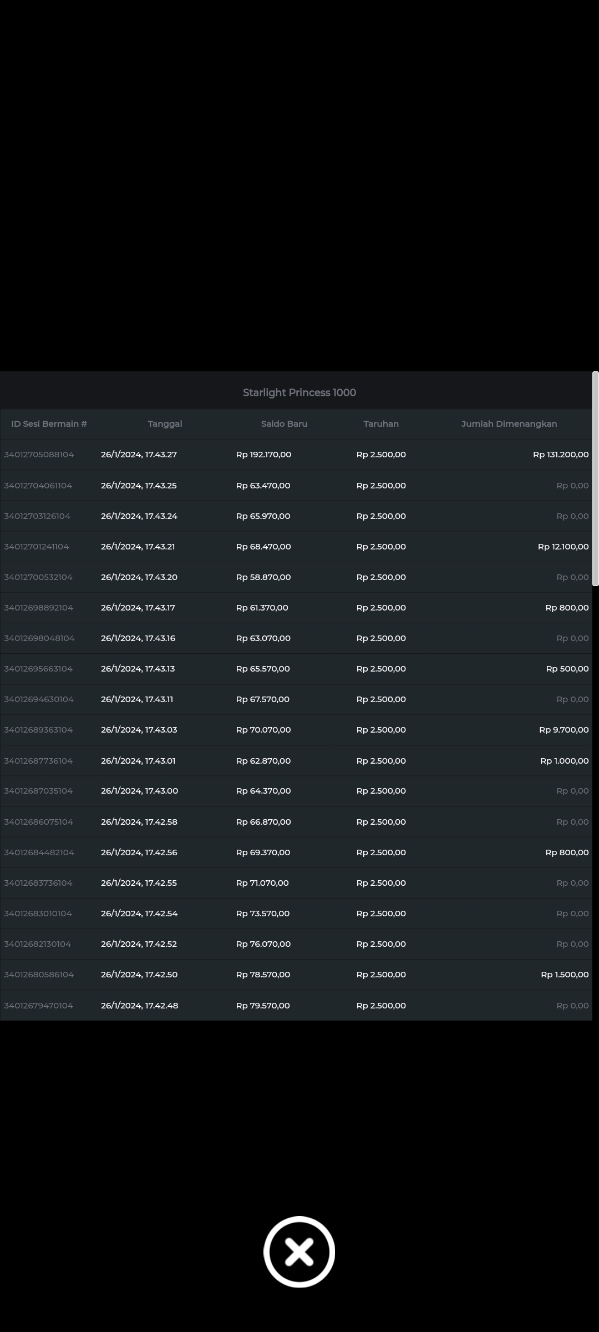Select session ID 34012684482104
599x1332 pixels.
tap(39, 852)
